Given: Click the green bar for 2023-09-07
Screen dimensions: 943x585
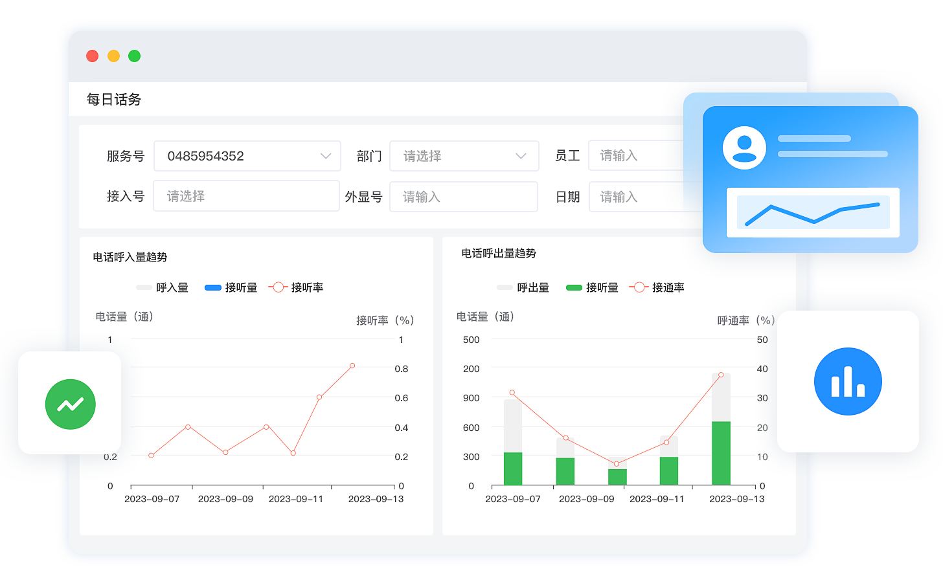Looking at the screenshot, I should 513,469.
